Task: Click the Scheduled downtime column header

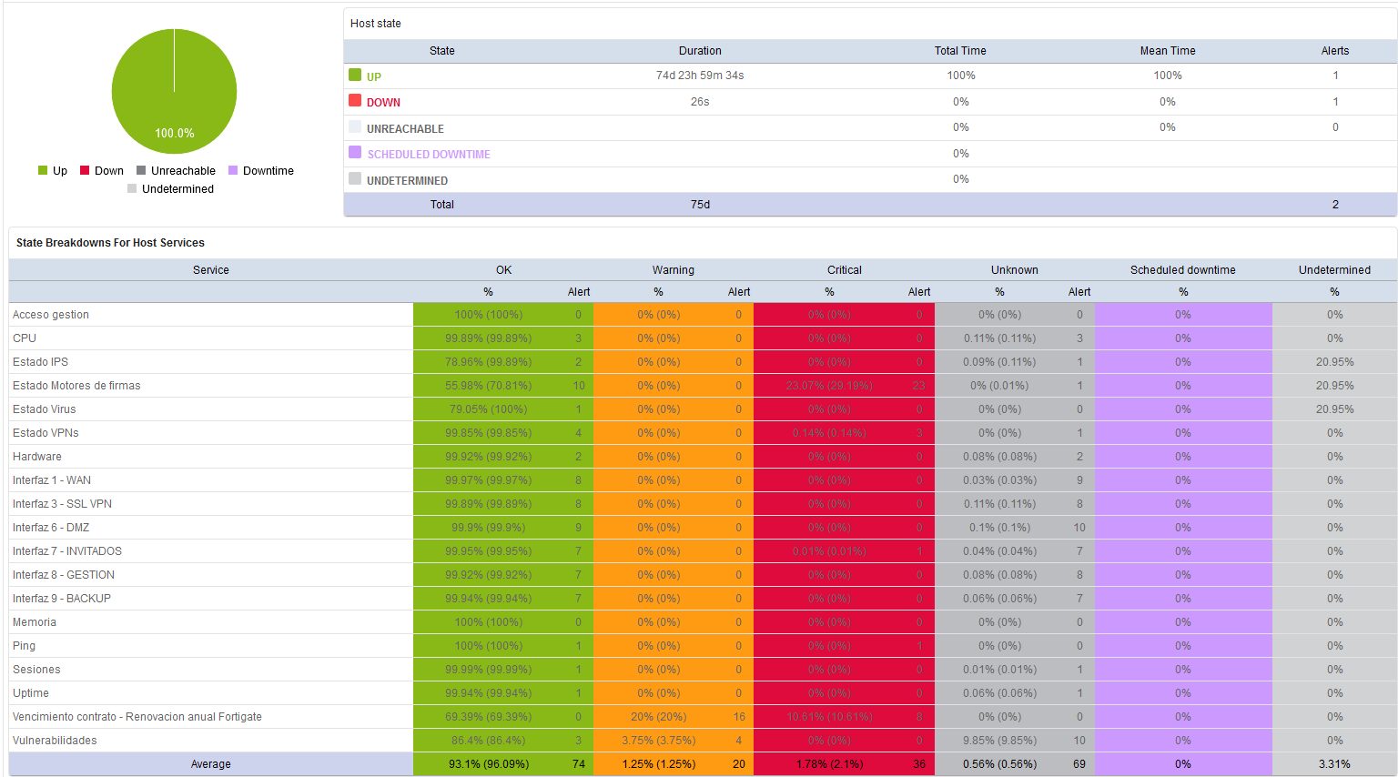Action: [1182, 270]
